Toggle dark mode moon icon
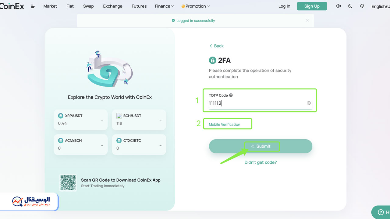Screen dimensions: 390x219 pyautogui.click(x=350, y=6)
